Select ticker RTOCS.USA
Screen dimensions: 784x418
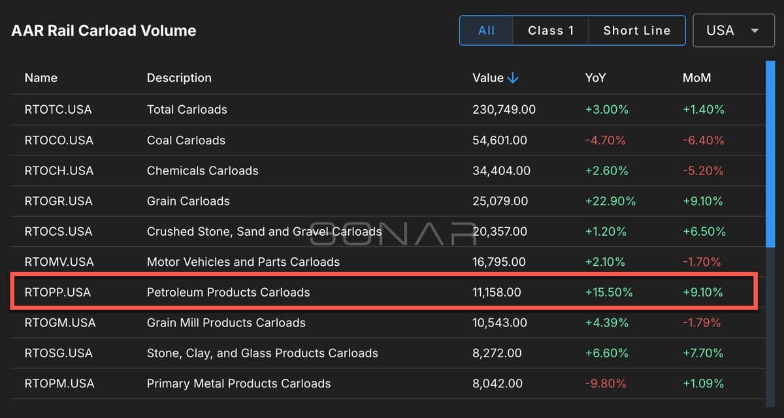[x=59, y=231]
